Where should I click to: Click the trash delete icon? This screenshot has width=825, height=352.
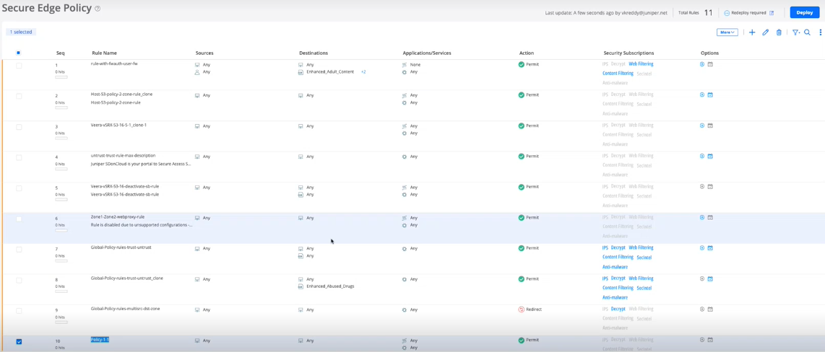coord(779,32)
